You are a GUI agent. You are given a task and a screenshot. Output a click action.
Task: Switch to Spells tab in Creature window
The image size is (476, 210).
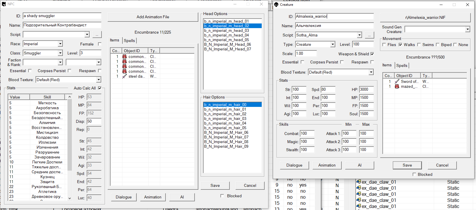point(402,65)
